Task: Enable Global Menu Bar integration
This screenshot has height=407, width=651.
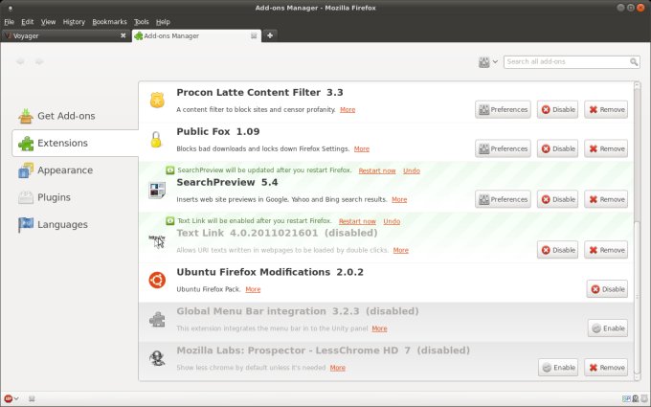Action: 608,328
